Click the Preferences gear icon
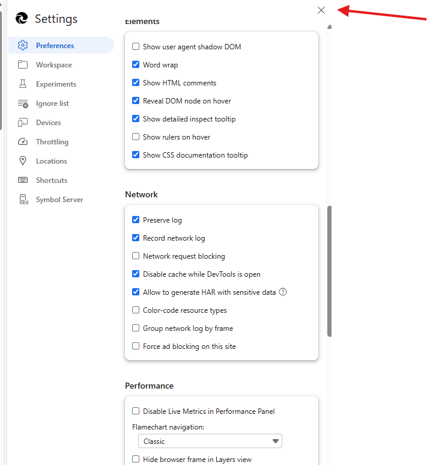The image size is (427, 465). point(23,46)
